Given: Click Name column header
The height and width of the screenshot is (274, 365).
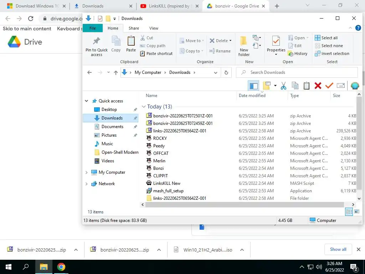Looking at the screenshot, I should [151, 96].
